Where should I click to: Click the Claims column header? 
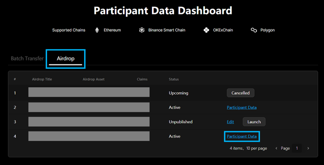[142, 79]
